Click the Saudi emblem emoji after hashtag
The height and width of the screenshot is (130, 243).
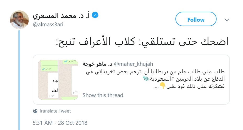pyautogui.click(x=146, y=79)
